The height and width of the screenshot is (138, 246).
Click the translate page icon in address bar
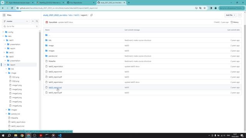point(201,8)
